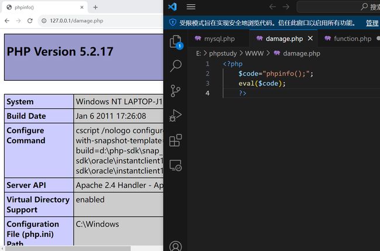Click the Virtual Directory Support label
Image resolution: width=380 pixels, height=251 pixels.
pos(38,205)
